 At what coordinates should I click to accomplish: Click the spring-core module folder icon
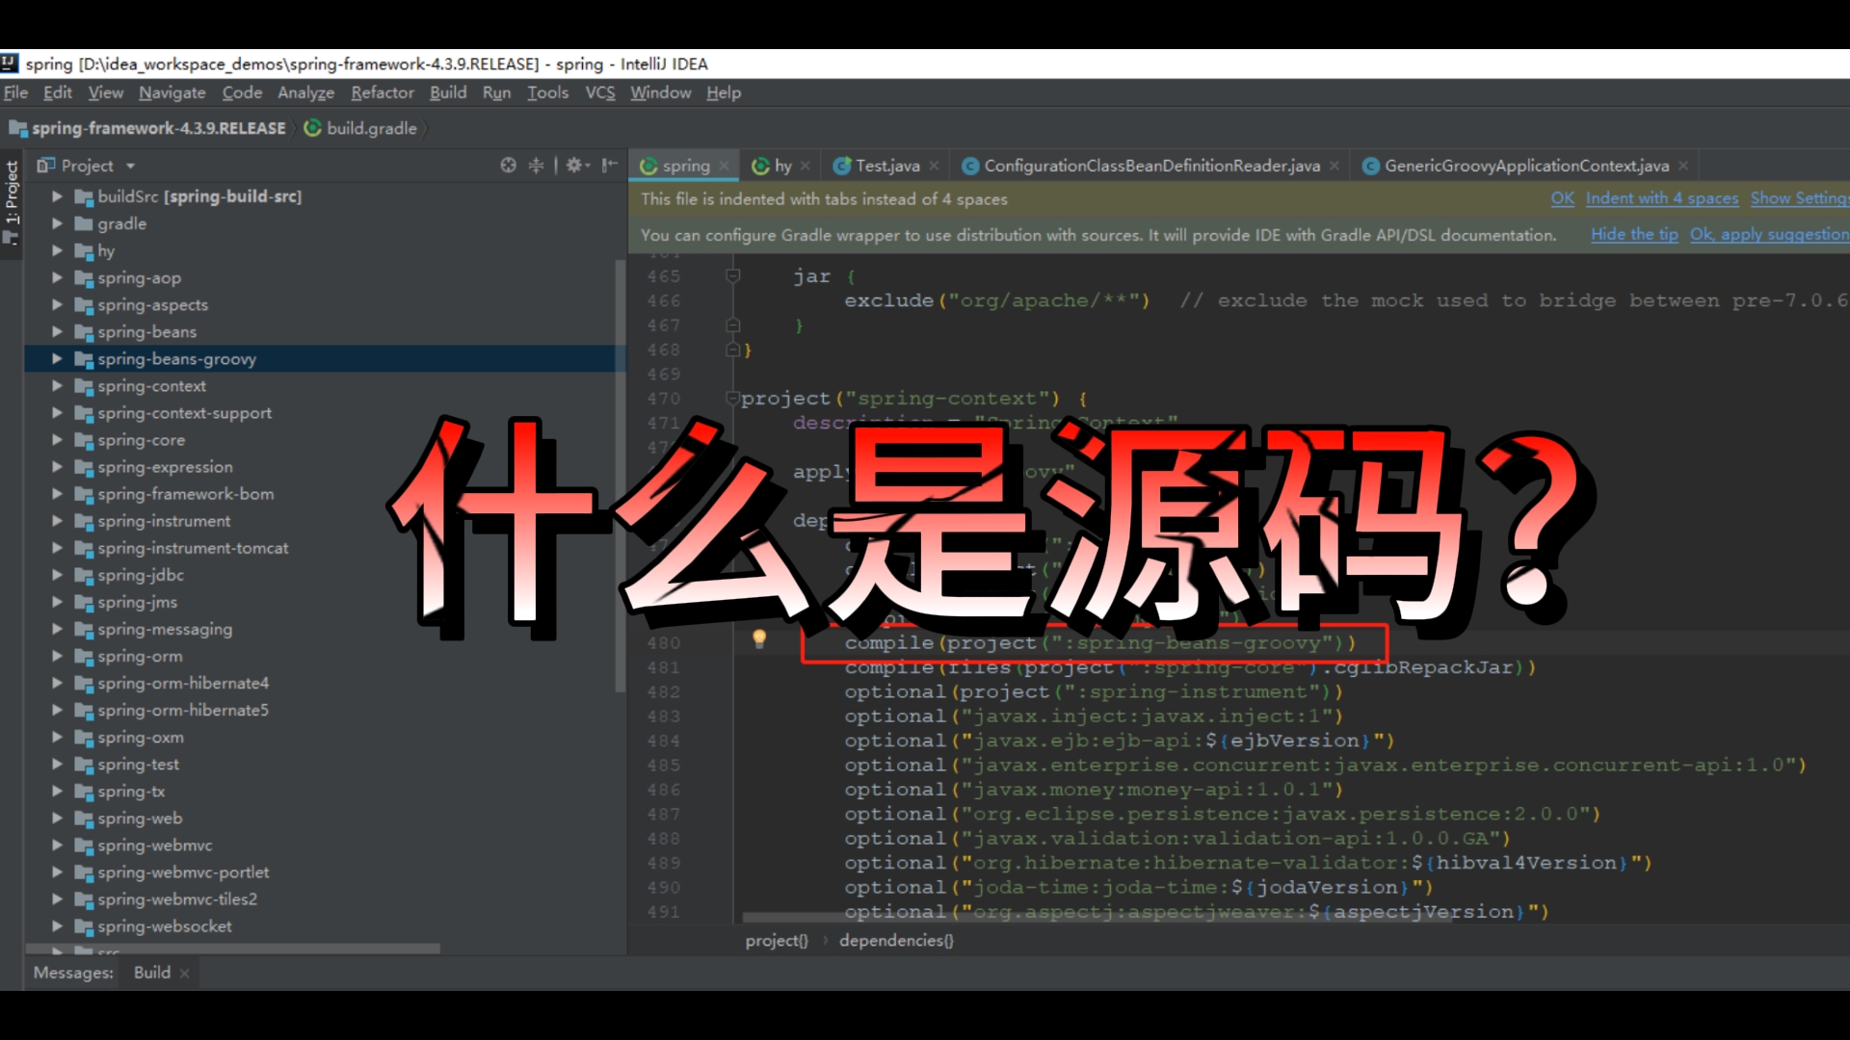pyautogui.click(x=84, y=440)
